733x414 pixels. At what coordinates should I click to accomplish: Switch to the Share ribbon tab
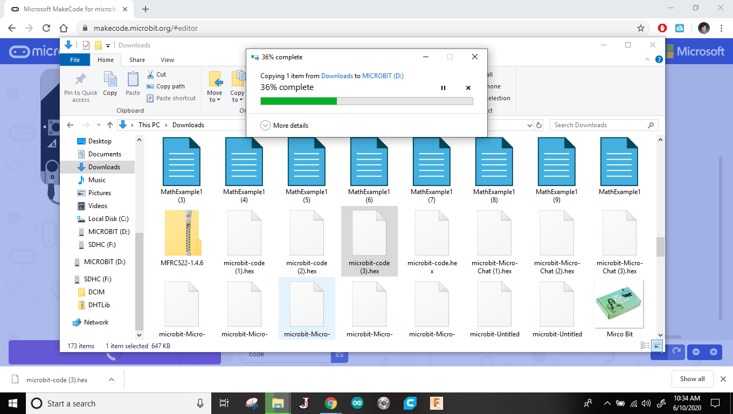[137, 60]
